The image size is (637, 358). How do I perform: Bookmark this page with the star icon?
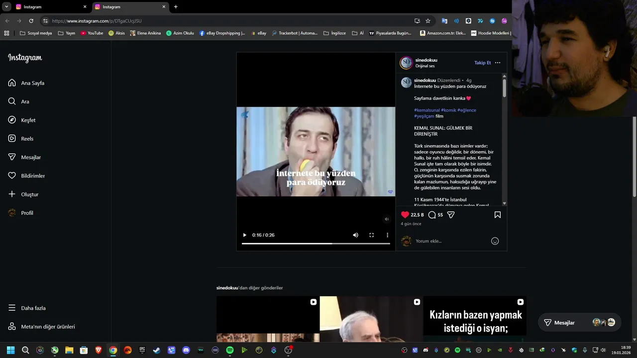coord(428,21)
